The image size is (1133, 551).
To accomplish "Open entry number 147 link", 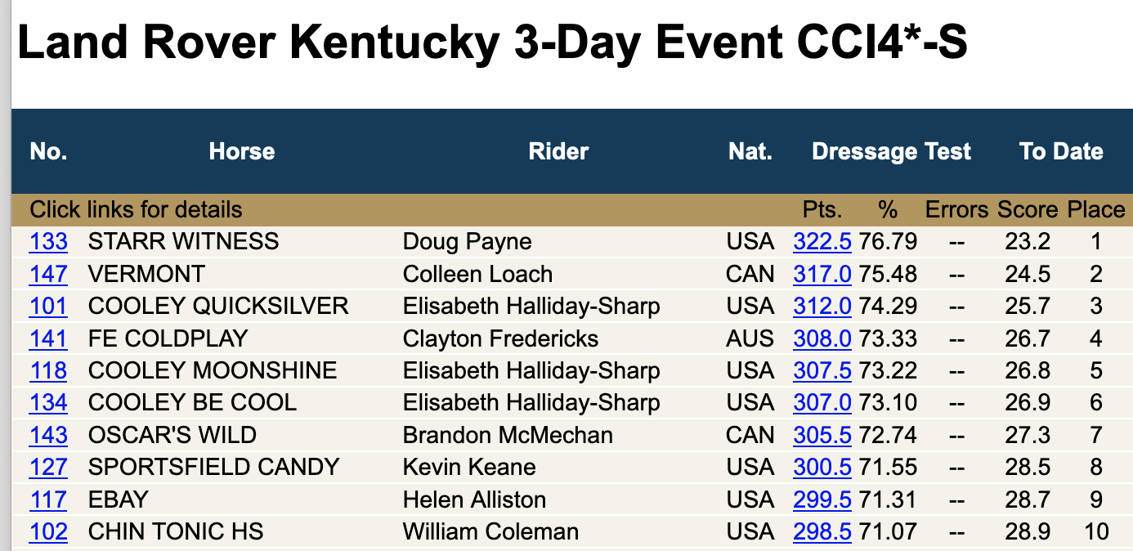I will [x=48, y=274].
